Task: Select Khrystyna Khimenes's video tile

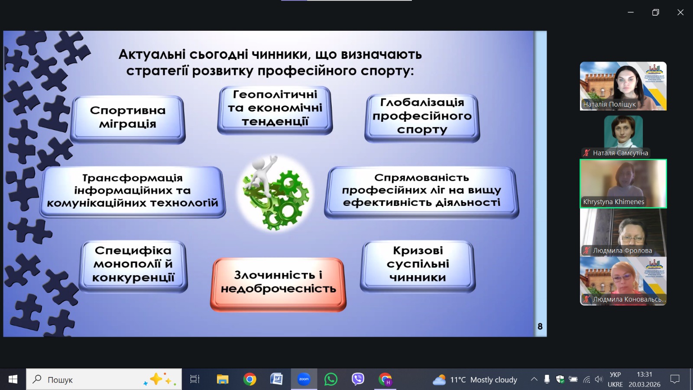Action: coord(623,183)
